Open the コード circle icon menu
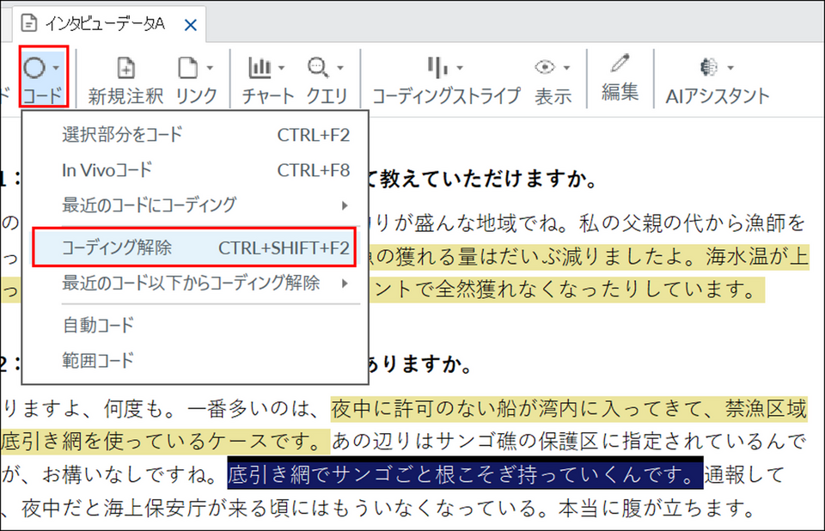 coord(34,68)
